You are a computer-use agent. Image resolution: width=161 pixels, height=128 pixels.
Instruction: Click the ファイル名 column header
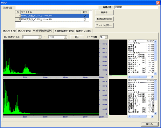click(x=51, y=12)
